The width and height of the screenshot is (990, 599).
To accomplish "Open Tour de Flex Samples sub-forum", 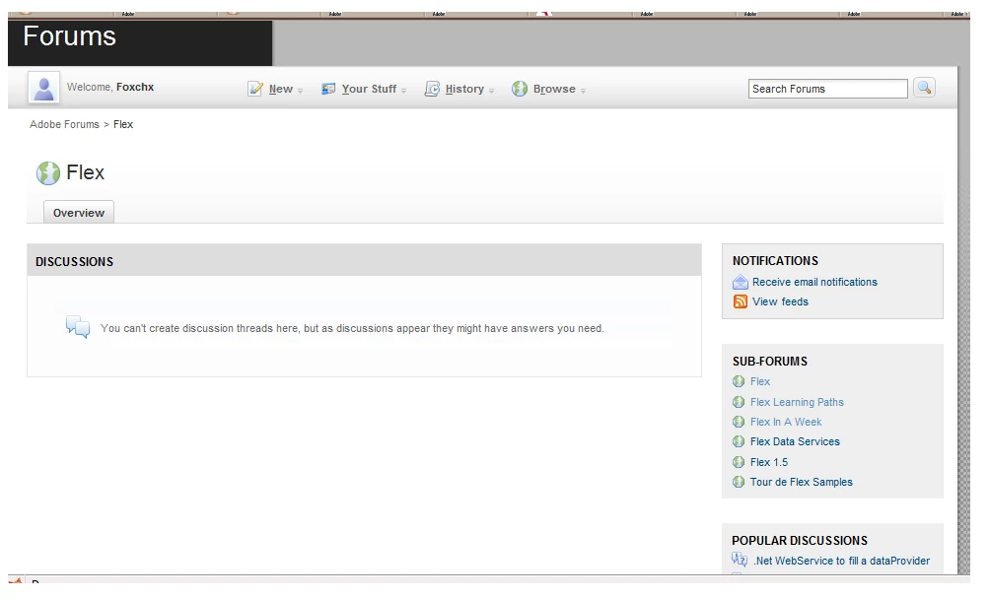I will (802, 482).
